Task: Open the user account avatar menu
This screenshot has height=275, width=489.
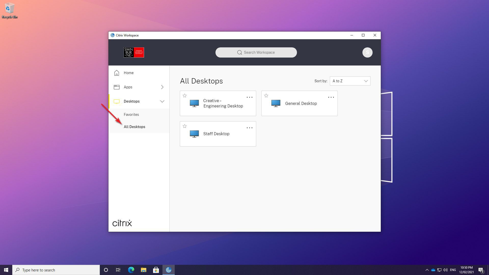Action: point(367,52)
